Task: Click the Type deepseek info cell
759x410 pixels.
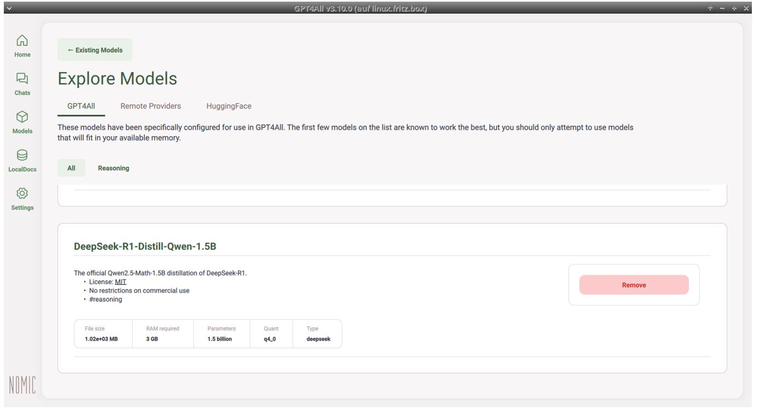Action: tap(318, 334)
